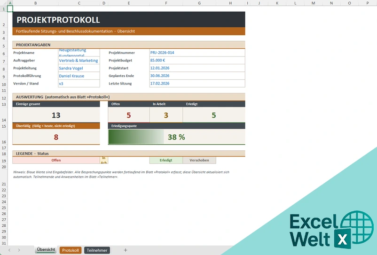This screenshot has height=255, width=377.
Task: Click the 38 % completion value
Action: (x=176, y=137)
